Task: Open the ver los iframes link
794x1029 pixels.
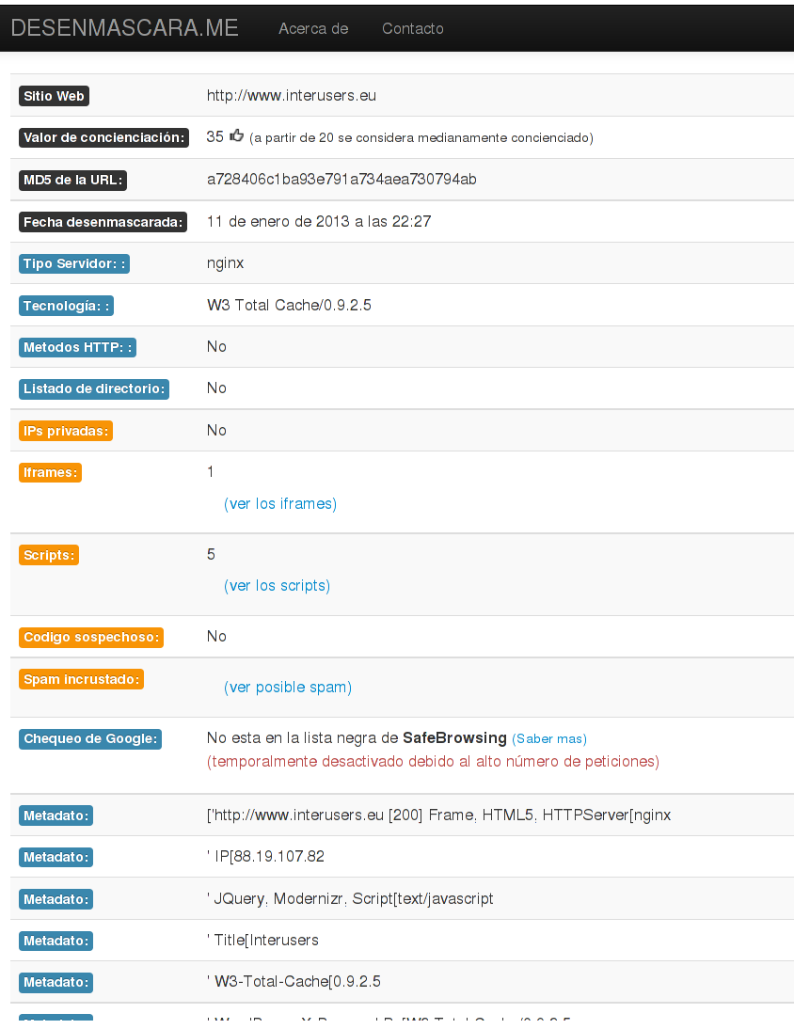Action: coord(280,504)
